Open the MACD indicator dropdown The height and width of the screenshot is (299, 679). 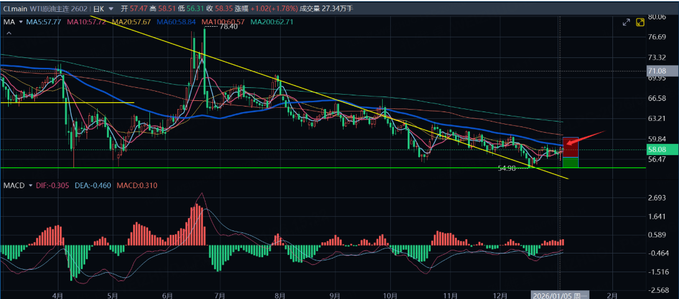click(x=30, y=186)
